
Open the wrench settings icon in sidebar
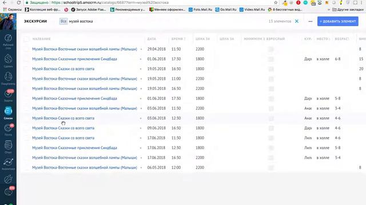[8, 179]
